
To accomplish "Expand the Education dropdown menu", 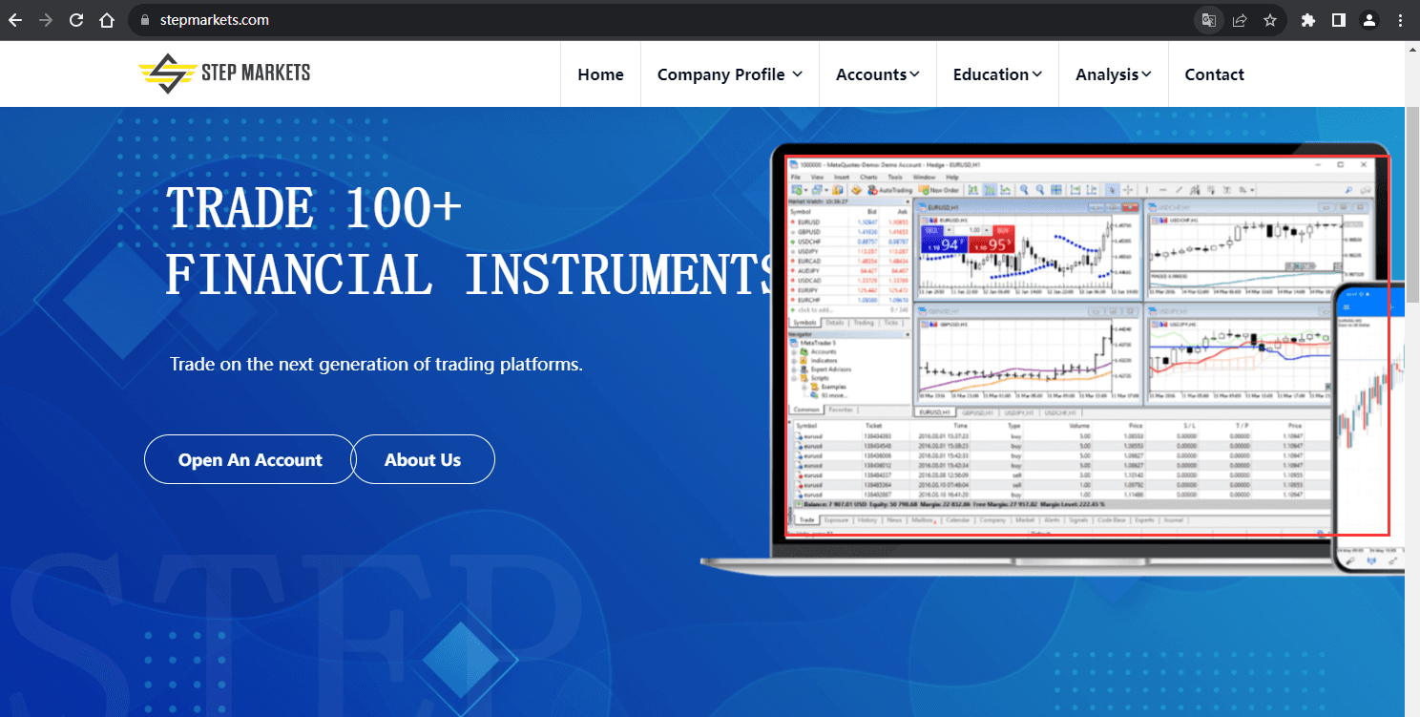I will pyautogui.click(x=997, y=74).
